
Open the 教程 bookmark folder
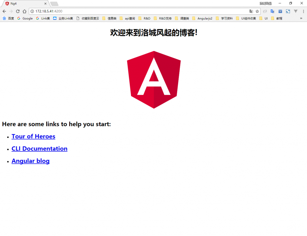pos(277,18)
